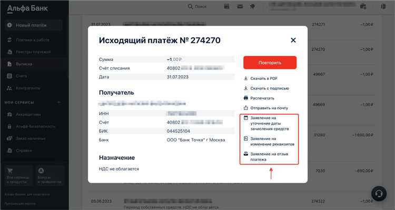Open Все сервисы и продукты card
This screenshot has width=395, height=210.
click(18, 176)
